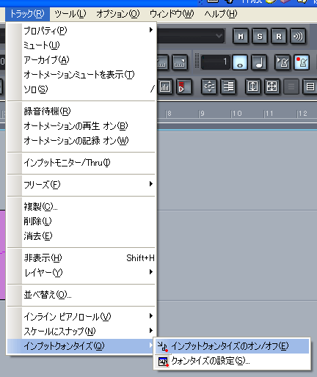Open the オプション(O) menu
Image resolution: width=317 pixels, height=377 pixels.
(x=118, y=14)
